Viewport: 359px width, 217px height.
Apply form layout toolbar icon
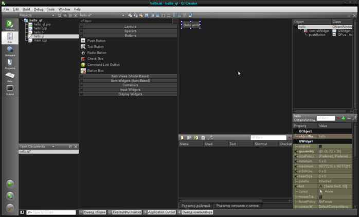coord(174,15)
